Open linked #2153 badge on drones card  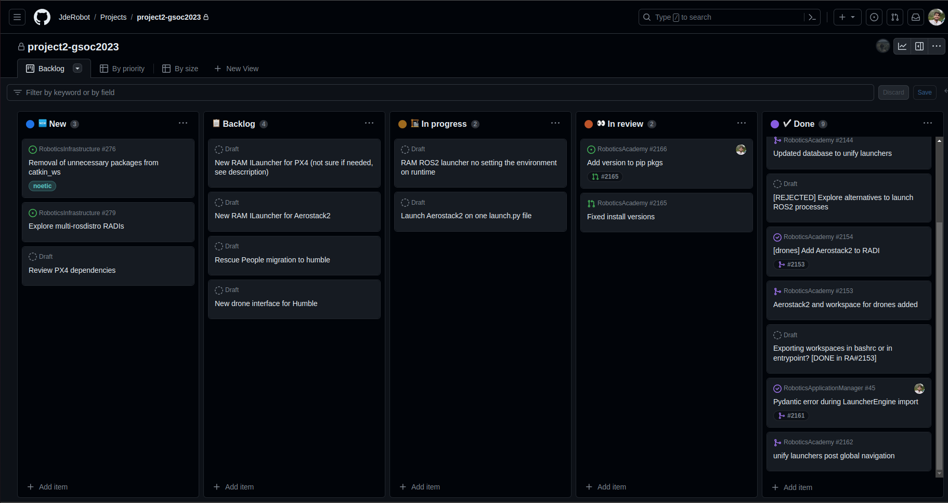point(791,264)
